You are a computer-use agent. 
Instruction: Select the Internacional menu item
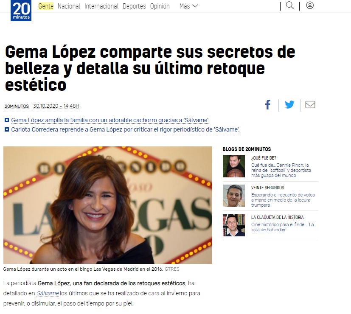[x=101, y=6]
